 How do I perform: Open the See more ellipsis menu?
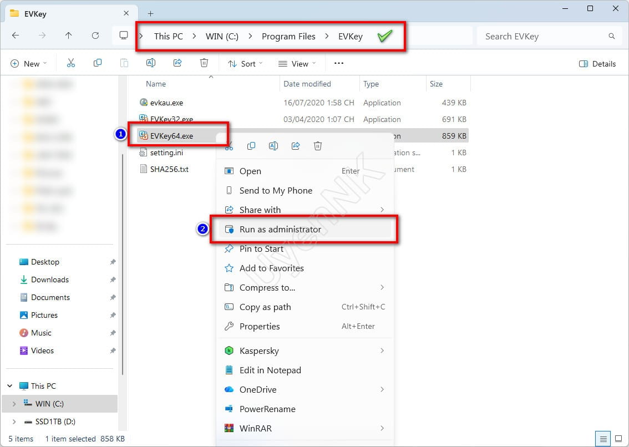339,63
